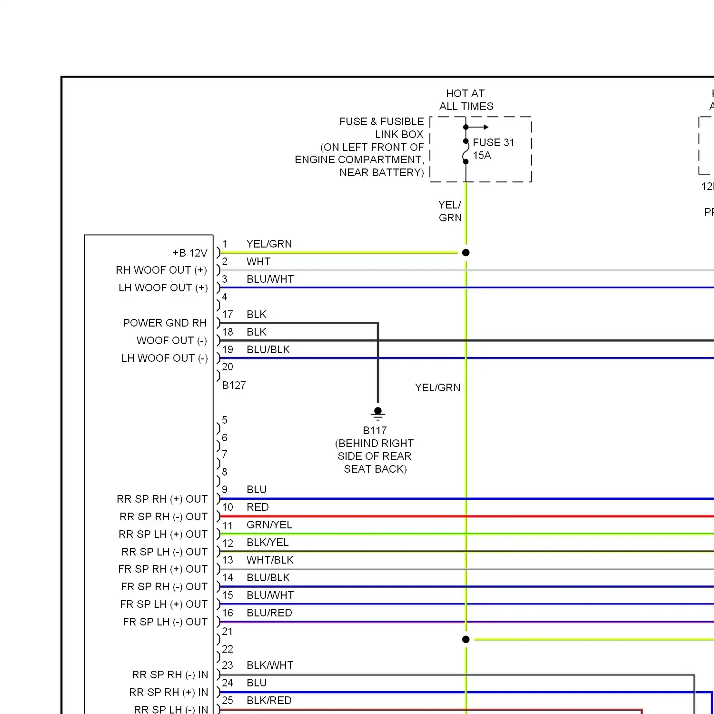The width and height of the screenshot is (714, 714).
Task: Click the splice dot on the pin 1 YEL/GRN wire
Action: [x=466, y=253]
